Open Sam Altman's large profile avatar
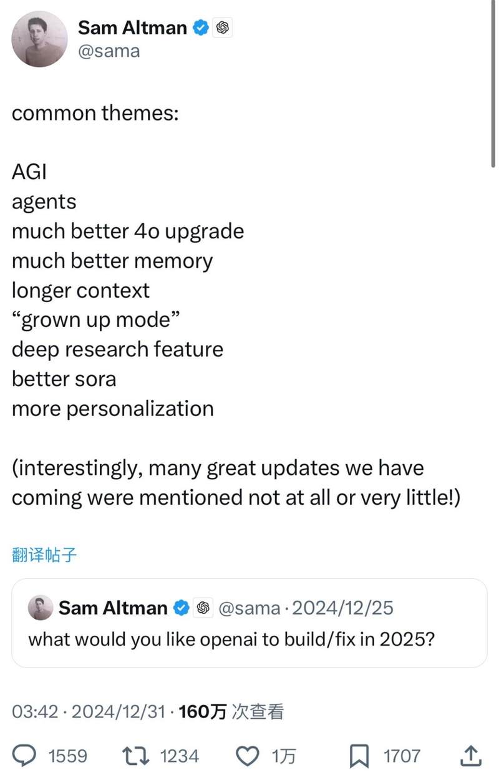The width and height of the screenshot is (499, 778). click(x=39, y=39)
